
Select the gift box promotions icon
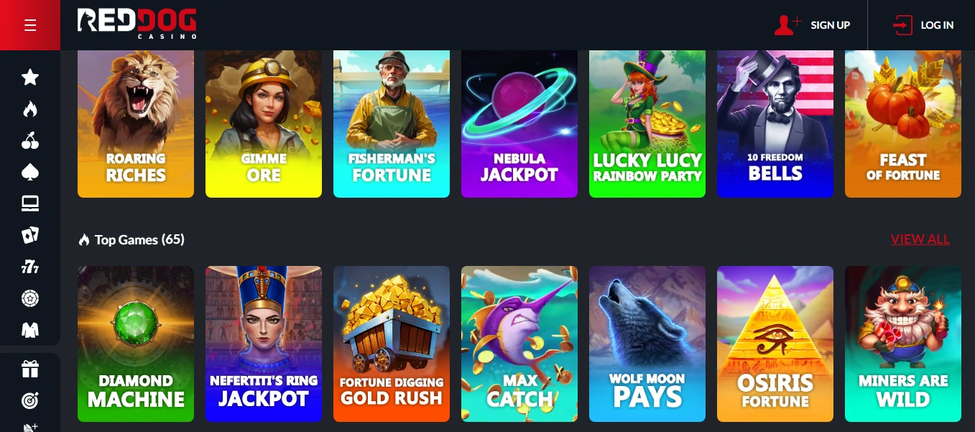[x=30, y=369]
